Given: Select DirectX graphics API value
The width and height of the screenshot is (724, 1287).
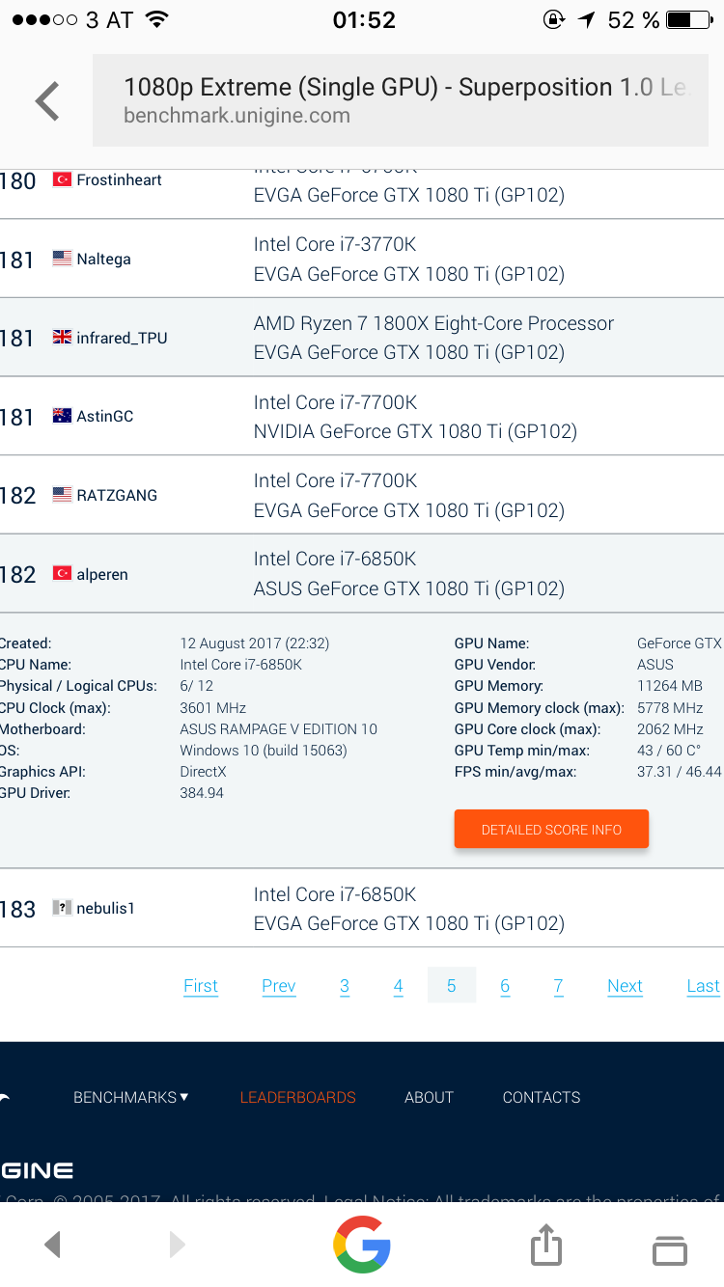Looking at the screenshot, I should 203,772.
